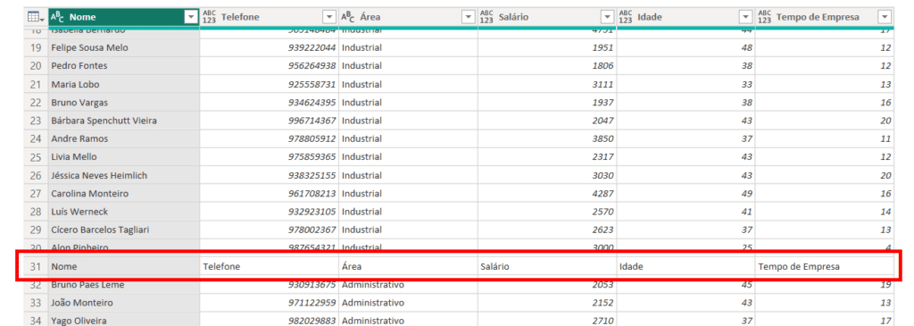Open the table options icon in the corner
The height and width of the screenshot is (326, 914).
(36, 18)
